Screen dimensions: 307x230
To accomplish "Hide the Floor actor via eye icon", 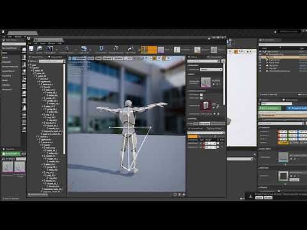I will pyautogui.click(x=260, y=57).
